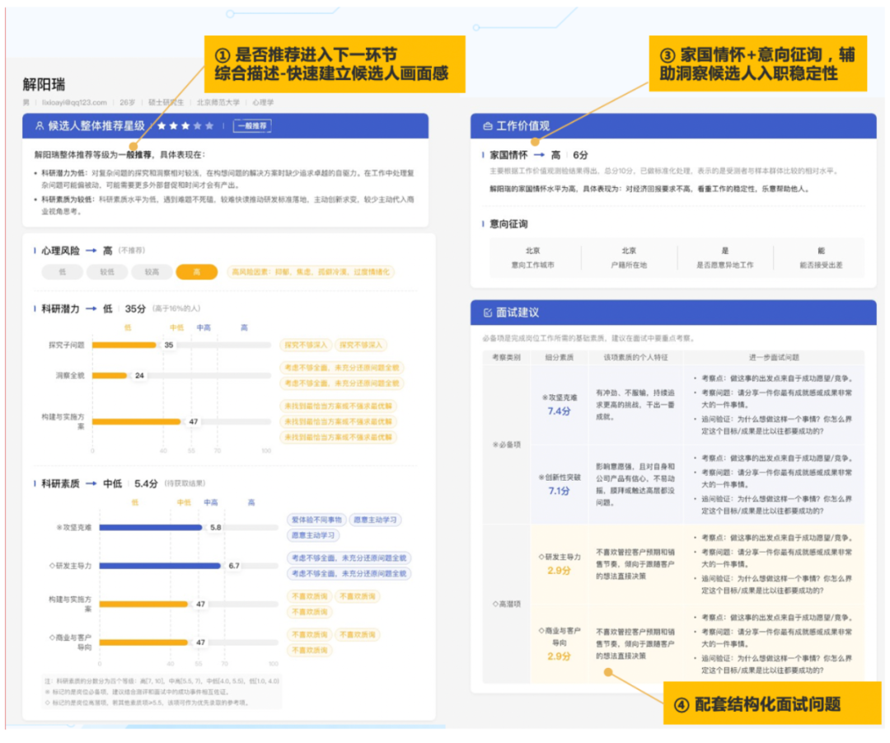Click the 意向工作城市 cell showing 北京
This screenshot has height=743, width=890.
point(532,257)
